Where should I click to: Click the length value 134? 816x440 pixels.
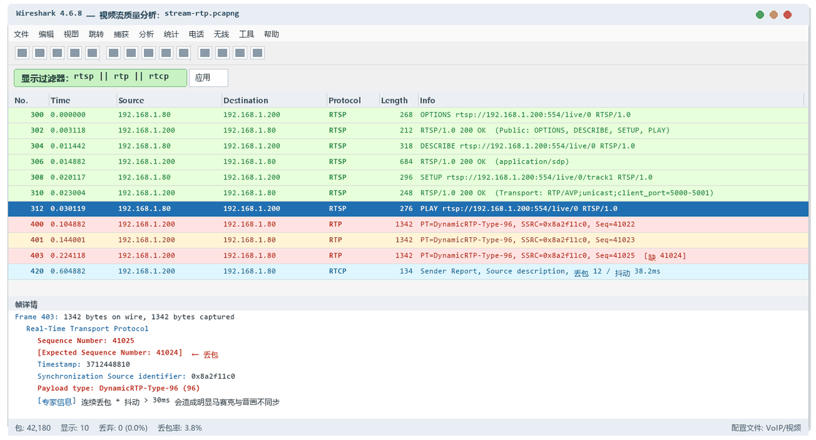406,271
